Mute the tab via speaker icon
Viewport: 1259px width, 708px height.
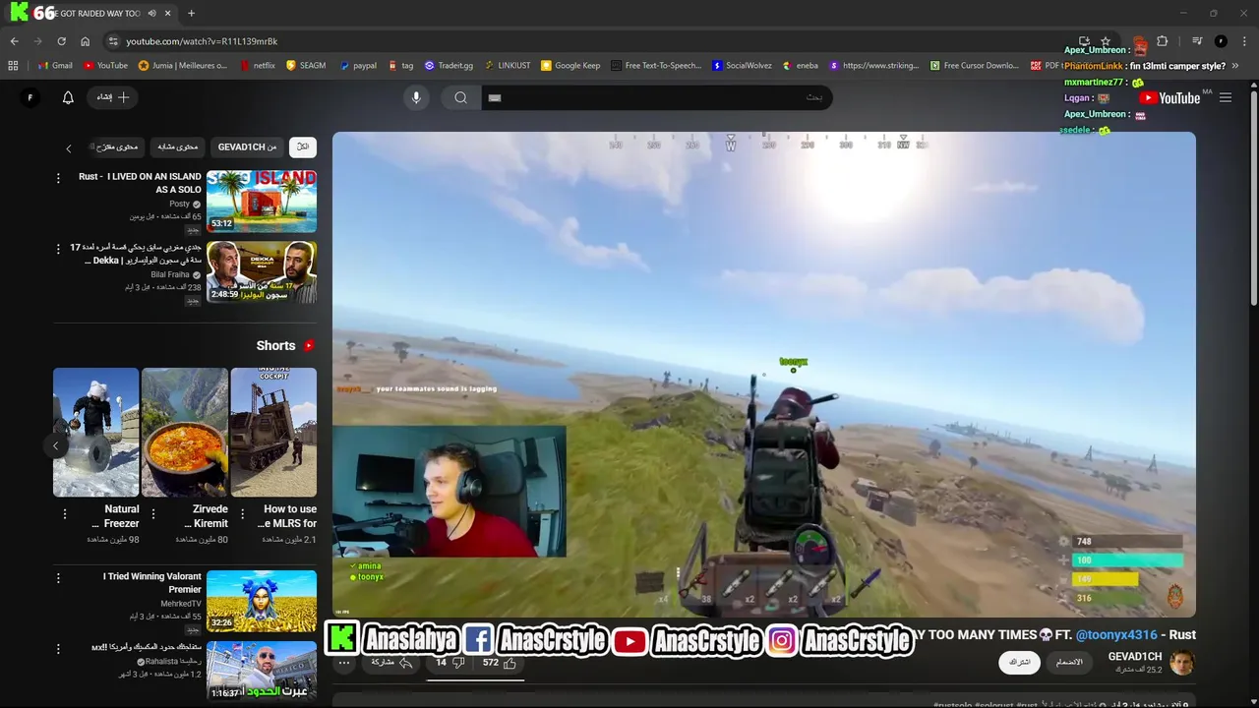151,13
